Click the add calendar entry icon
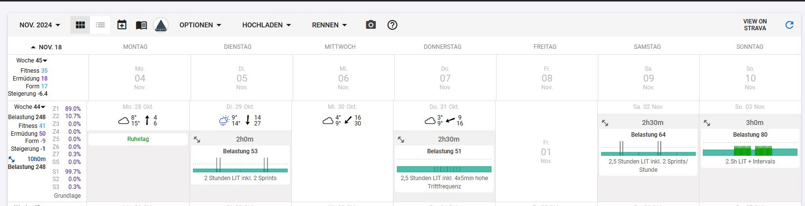 pyautogui.click(x=122, y=25)
